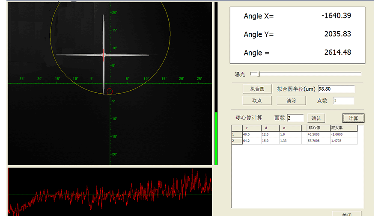
Task: Select table cell n value 1.0
Action: 290,134
